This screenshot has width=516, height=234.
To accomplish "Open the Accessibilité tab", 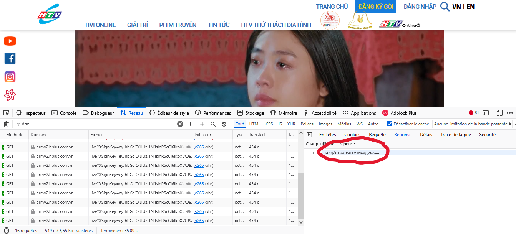I will pos(320,113).
